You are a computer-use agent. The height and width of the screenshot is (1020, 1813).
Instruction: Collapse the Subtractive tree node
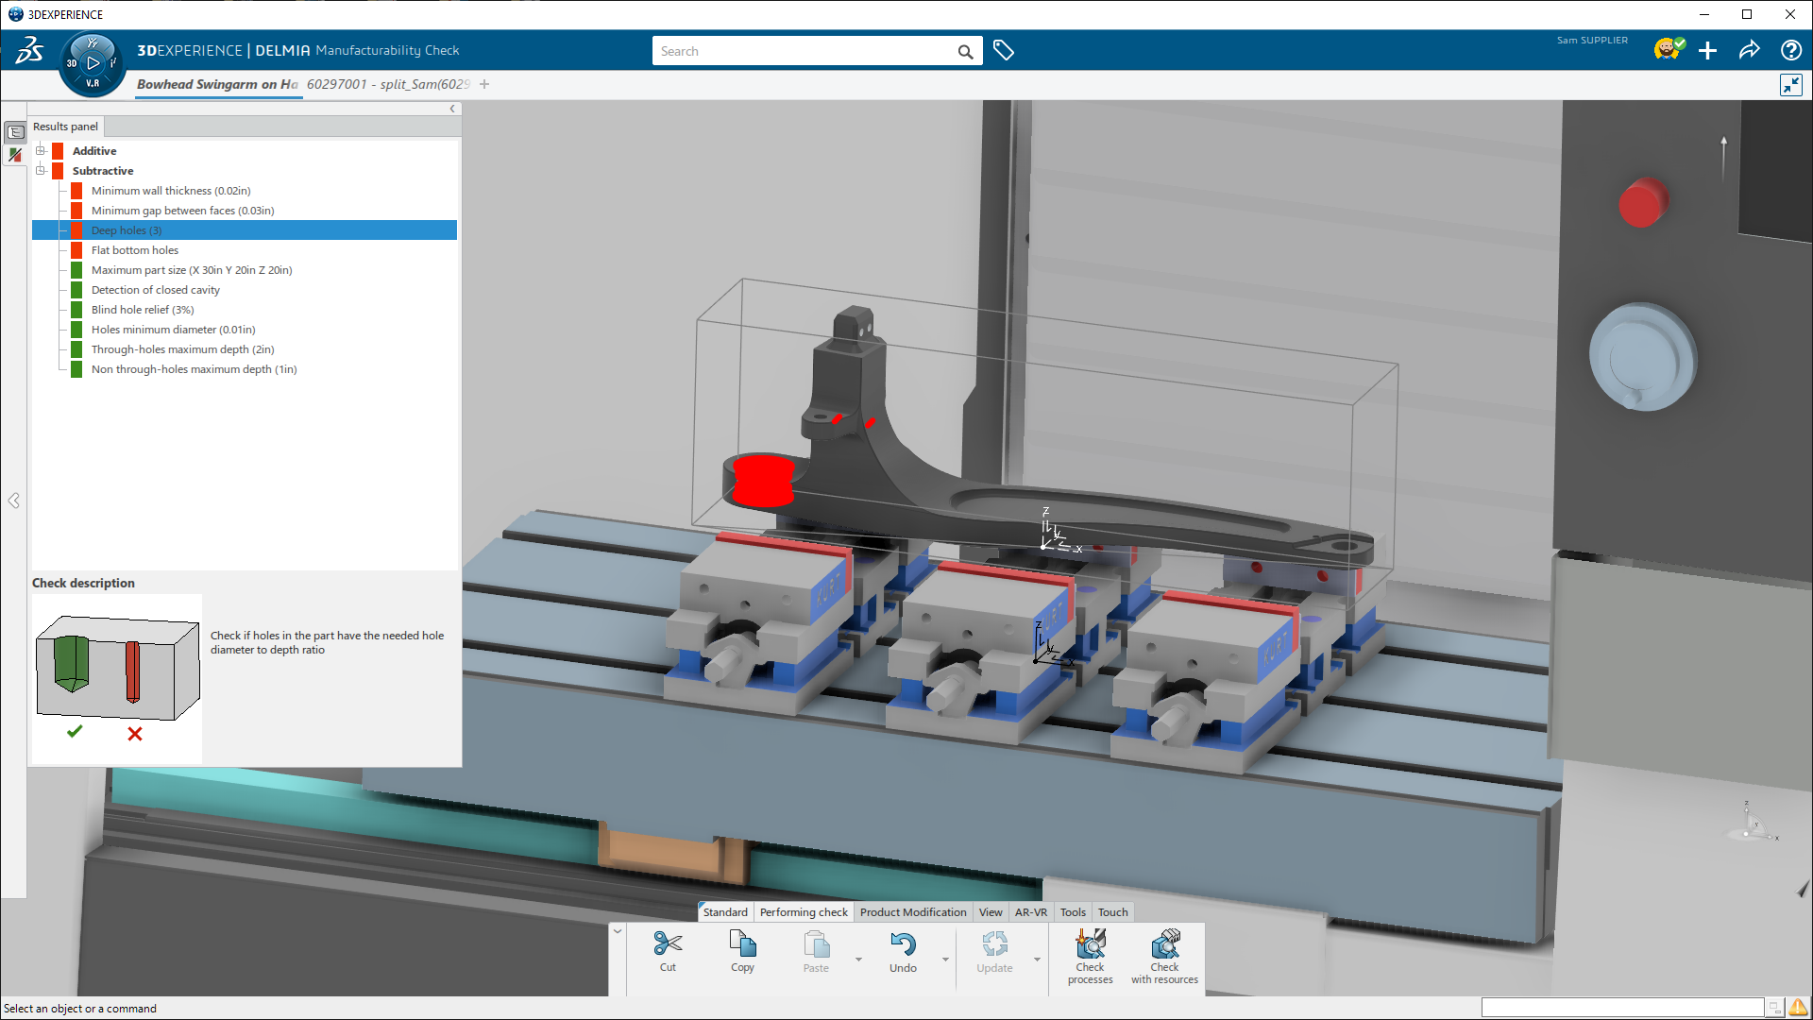[x=41, y=170]
